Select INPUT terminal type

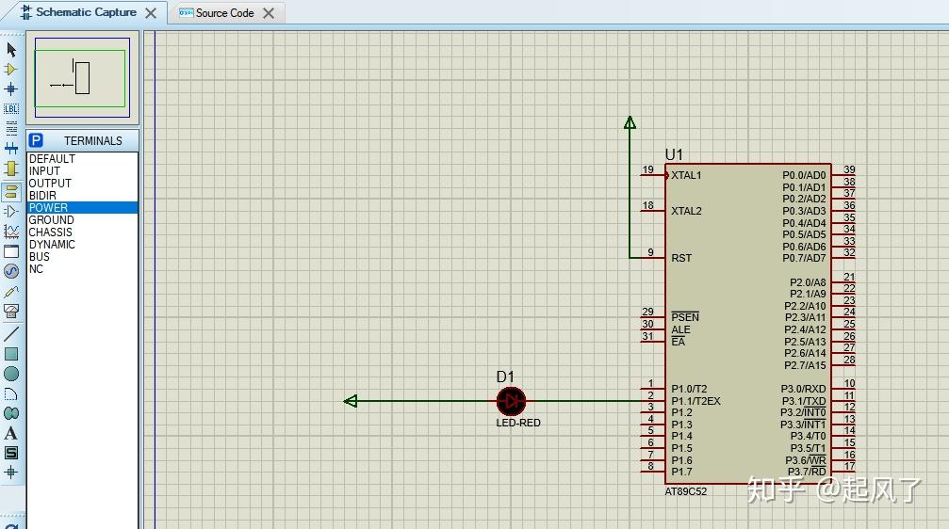click(82, 171)
